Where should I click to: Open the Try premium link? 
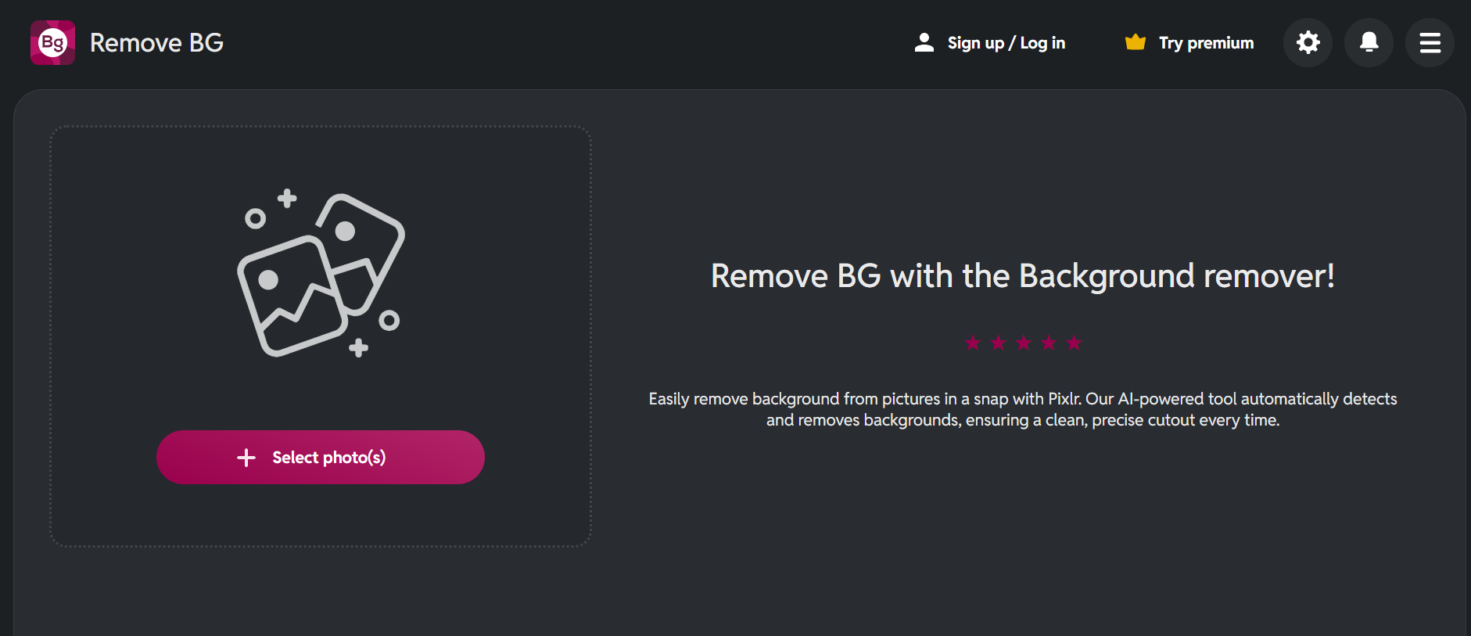(x=1206, y=43)
